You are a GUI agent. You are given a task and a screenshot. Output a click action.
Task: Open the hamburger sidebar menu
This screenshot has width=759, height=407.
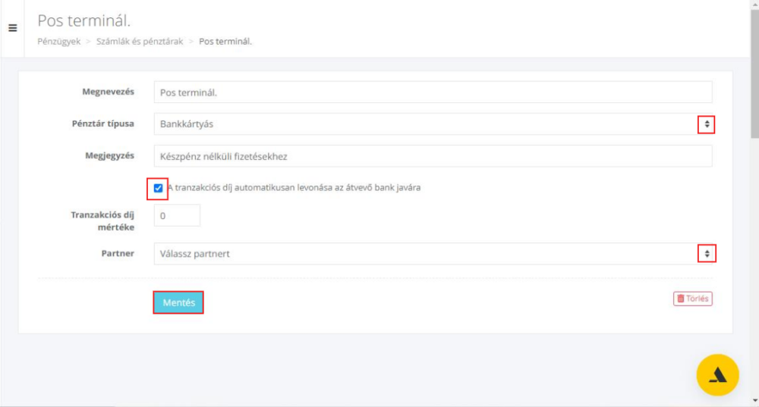coord(13,28)
